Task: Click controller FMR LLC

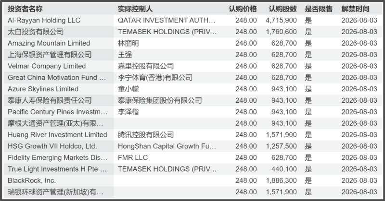Action: [133, 158]
